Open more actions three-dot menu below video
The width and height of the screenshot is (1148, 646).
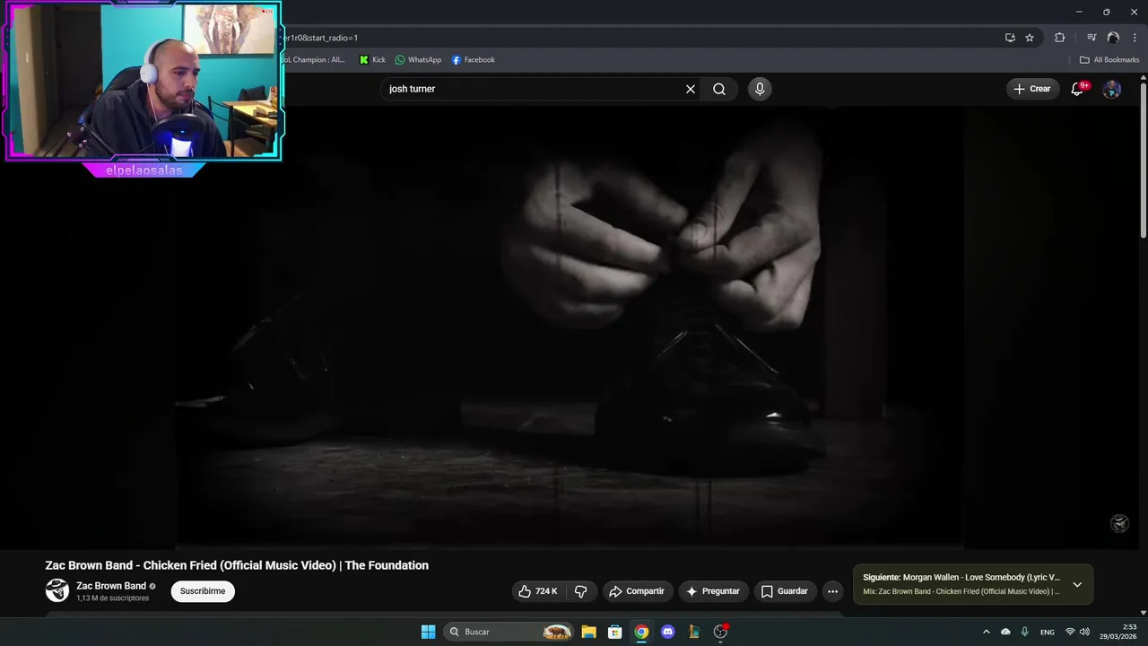pyautogui.click(x=832, y=591)
